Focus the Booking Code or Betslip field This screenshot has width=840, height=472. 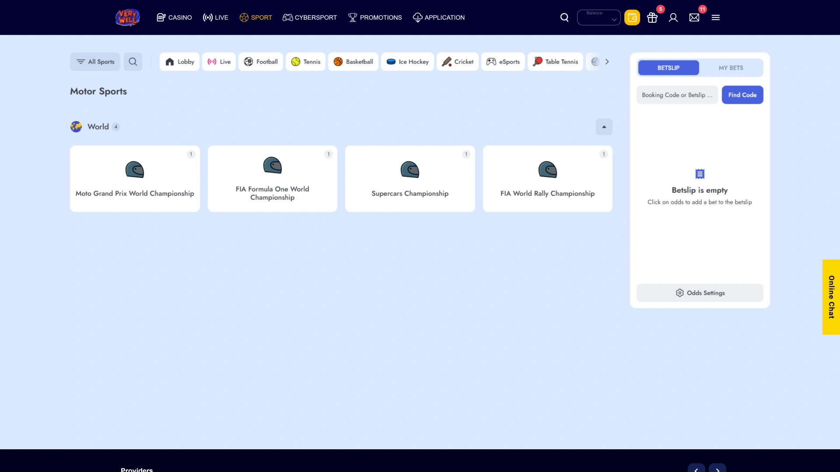click(677, 95)
